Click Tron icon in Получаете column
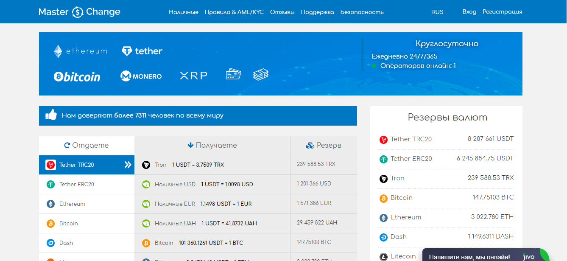 [x=146, y=165]
